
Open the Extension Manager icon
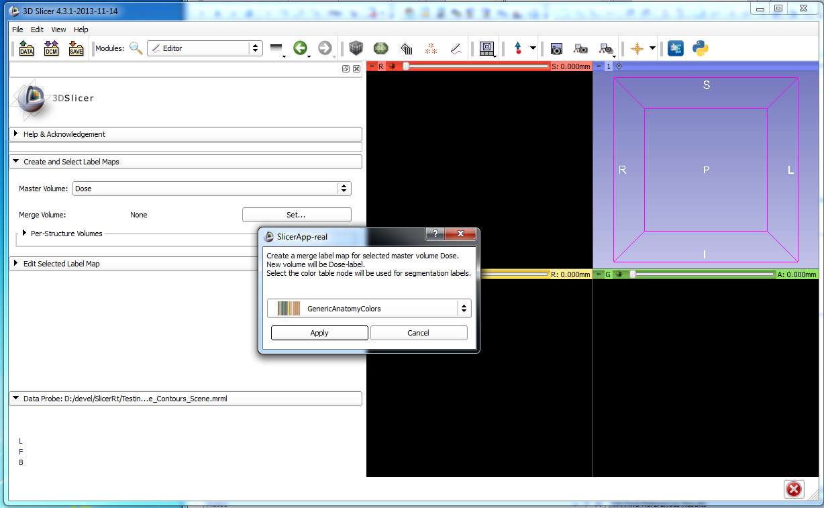coord(676,48)
